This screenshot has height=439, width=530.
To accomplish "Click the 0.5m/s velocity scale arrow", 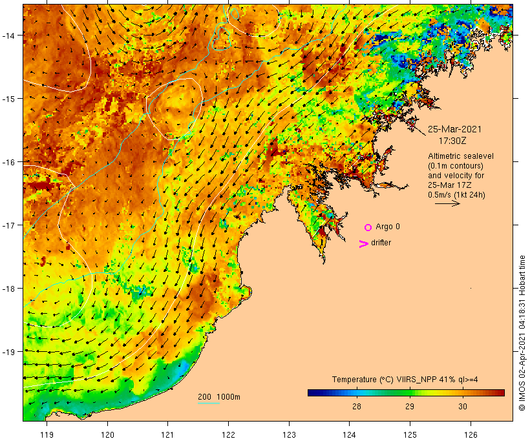I will coord(447,203).
